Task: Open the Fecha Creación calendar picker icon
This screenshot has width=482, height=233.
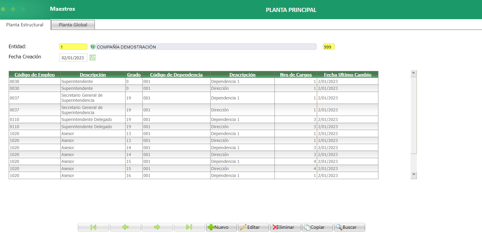Action: tap(92, 58)
